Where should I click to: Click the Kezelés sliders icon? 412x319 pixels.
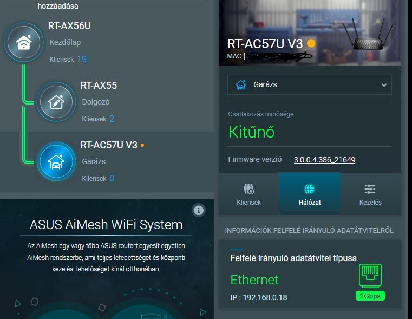tap(370, 188)
